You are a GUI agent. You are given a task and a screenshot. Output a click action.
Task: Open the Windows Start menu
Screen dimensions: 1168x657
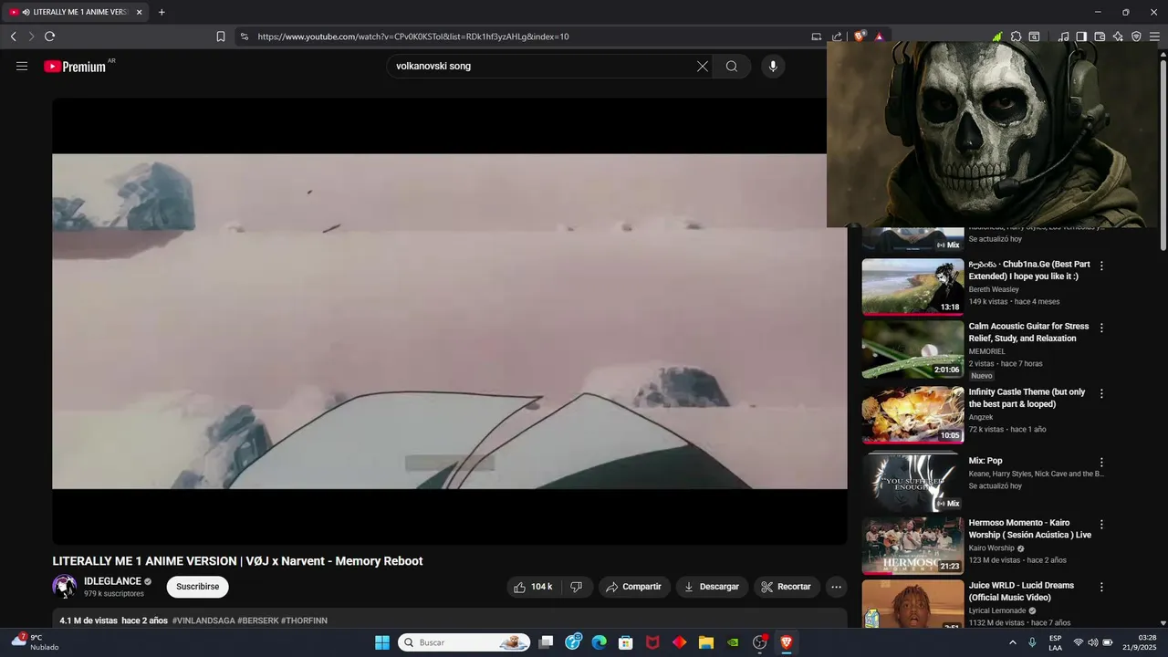point(382,642)
